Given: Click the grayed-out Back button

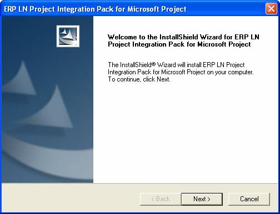Looking at the screenshot, I should pos(161,199).
